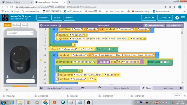Open the File Explorer taskbar icon
The height and width of the screenshot is (105, 187).
[20, 102]
